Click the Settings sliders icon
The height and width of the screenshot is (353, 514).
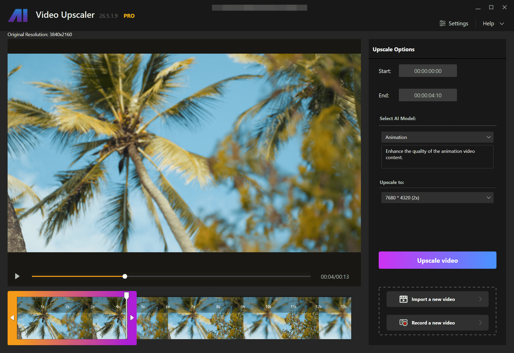pos(443,23)
